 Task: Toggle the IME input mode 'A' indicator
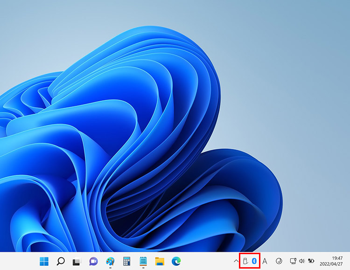[x=265, y=261]
